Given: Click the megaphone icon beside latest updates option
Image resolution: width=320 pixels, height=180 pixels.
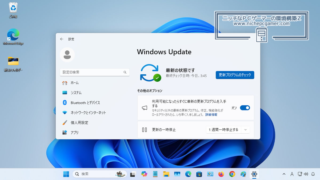Looking at the screenshot, I should click(145, 108).
